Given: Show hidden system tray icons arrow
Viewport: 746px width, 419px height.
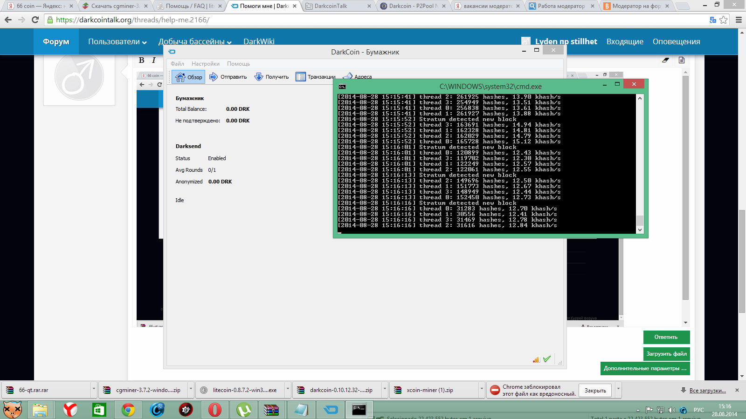Looking at the screenshot, I should (638, 410).
